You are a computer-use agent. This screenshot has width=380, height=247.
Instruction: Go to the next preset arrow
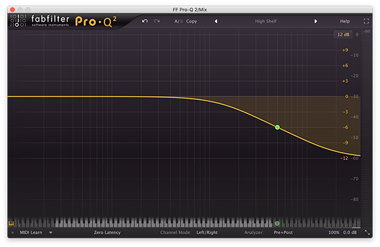click(315, 22)
